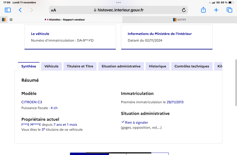The width and height of the screenshot is (237, 155).
Task: Click 'Informations du Ministère de l'Intérieur' heading
Action: (160, 34)
